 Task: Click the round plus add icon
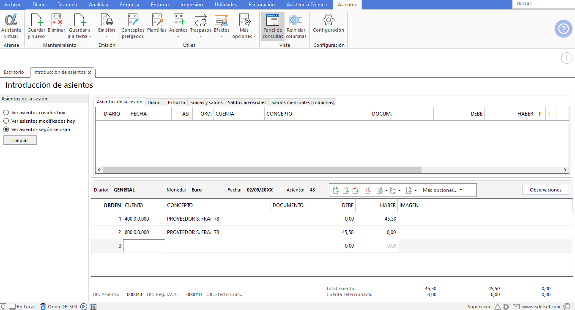567,58
